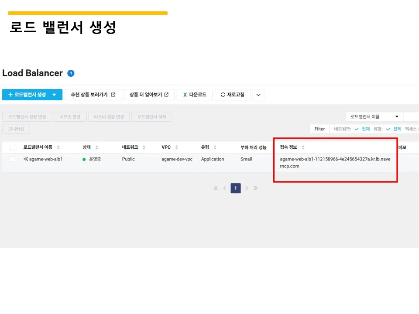Click the Filter button above the table

[319, 129]
